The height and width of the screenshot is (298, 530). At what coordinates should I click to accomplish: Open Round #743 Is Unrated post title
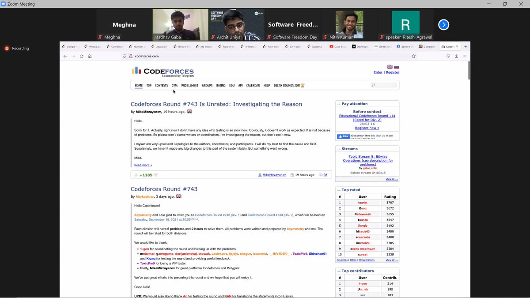pyautogui.click(x=216, y=104)
